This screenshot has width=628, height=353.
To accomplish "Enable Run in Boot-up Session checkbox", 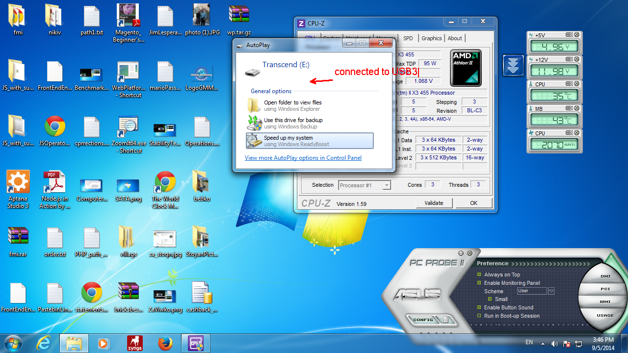I will point(479,316).
